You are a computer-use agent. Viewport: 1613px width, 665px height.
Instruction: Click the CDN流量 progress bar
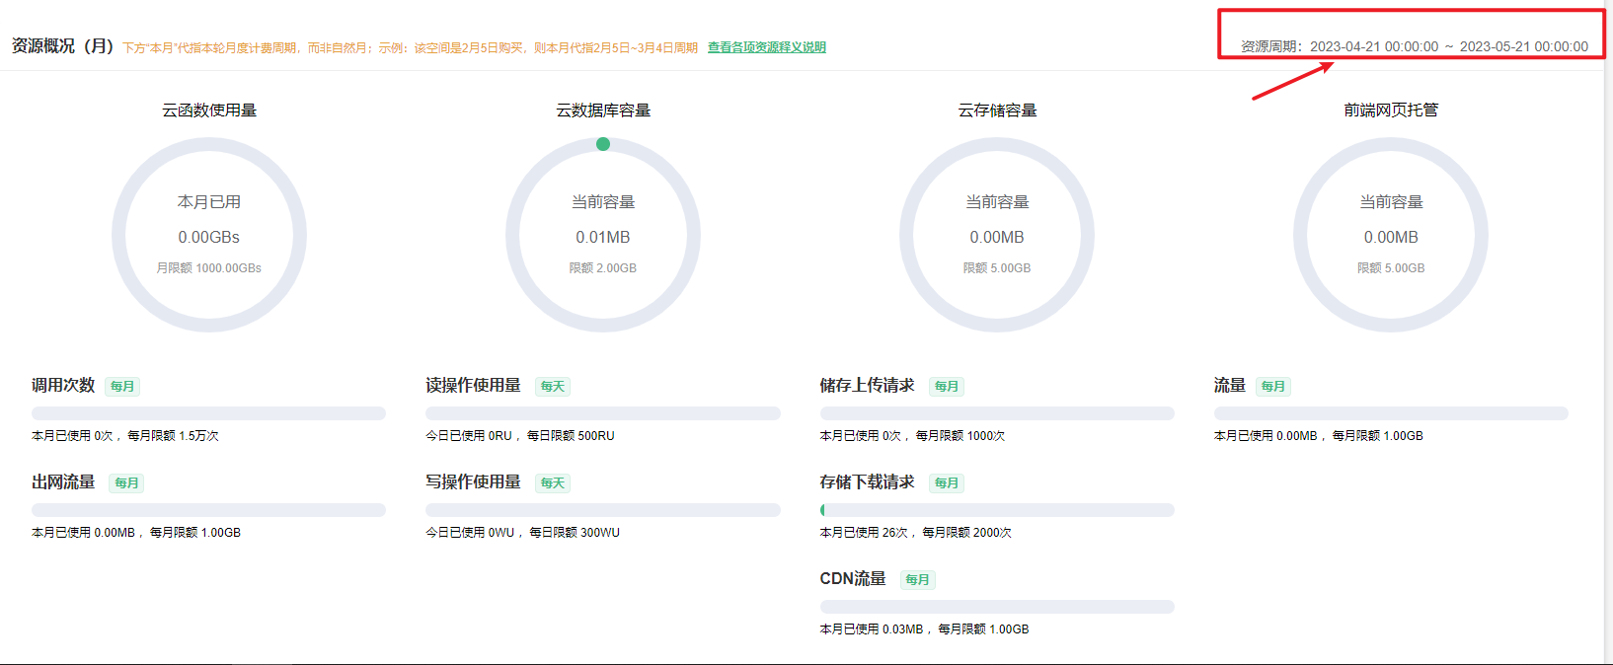click(997, 607)
